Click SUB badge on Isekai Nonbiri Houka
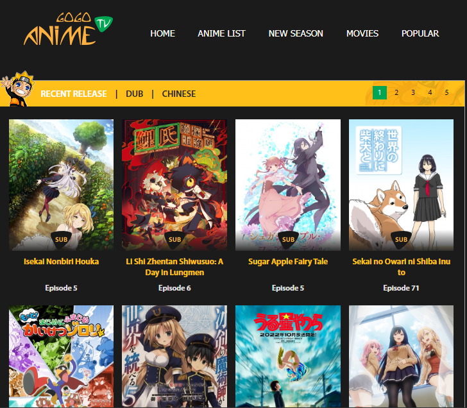 click(x=61, y=239)
